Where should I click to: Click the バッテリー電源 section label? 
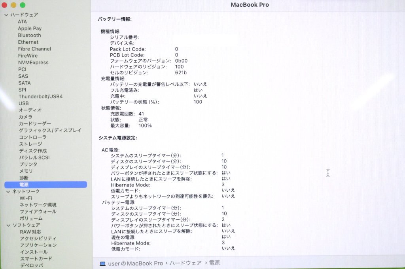click(x=119, y=202)
